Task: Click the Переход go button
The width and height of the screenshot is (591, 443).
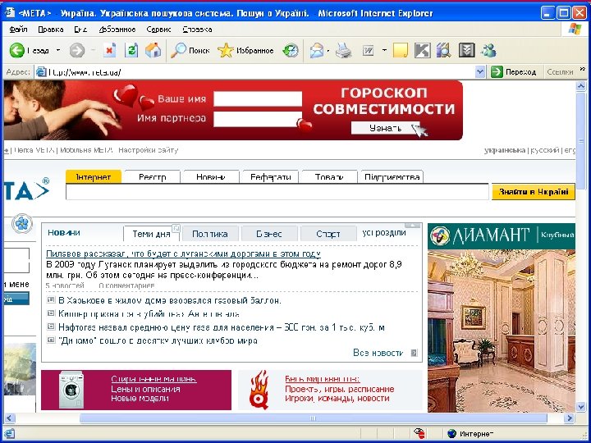Action: click(513, 72)
